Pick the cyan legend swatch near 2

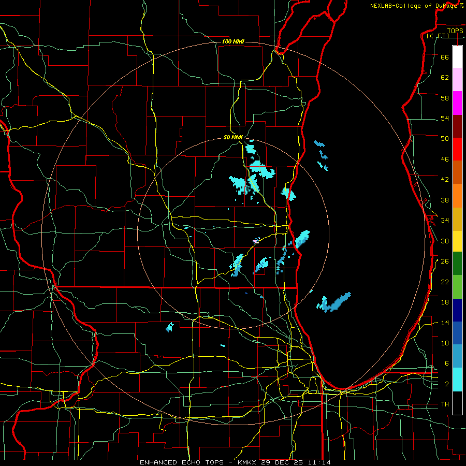pyautogui.click(x=457, y=380)
